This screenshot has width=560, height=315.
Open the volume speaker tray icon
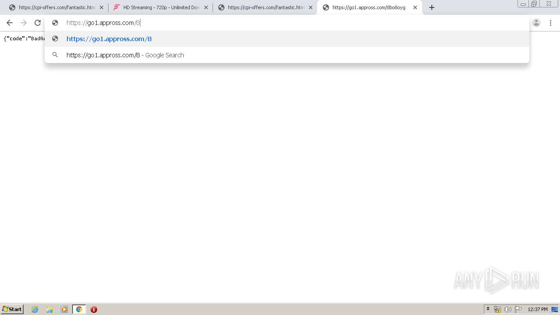point(507,309)
